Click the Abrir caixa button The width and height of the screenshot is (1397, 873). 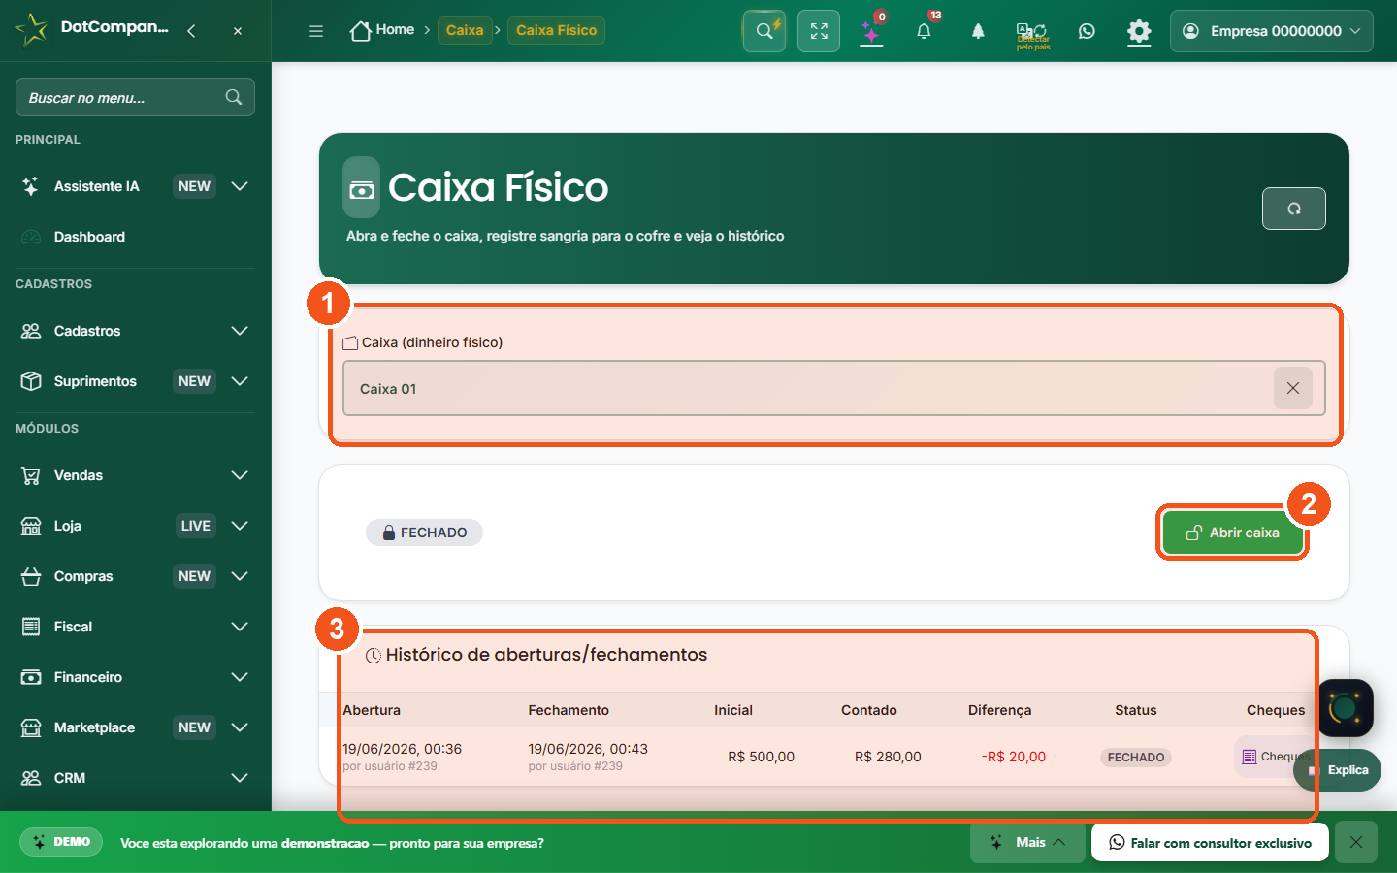pyautogui.click(x=1232, y=533)
